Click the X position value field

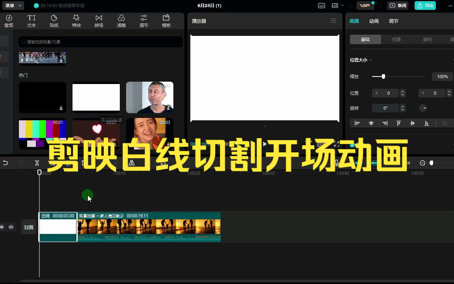click(x=385, y=93)
